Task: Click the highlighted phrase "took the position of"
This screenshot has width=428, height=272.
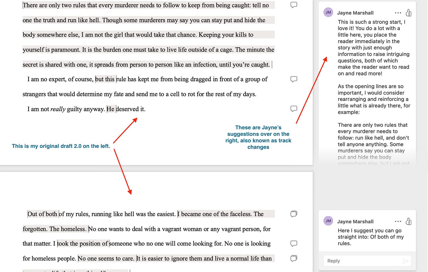Action: (83, 244)
